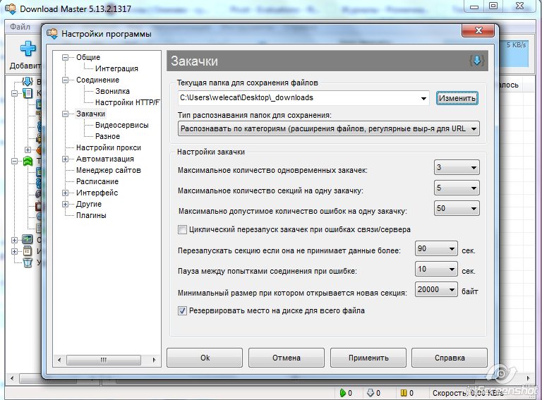Click Download Master title bar app icon

pos(11,8)
